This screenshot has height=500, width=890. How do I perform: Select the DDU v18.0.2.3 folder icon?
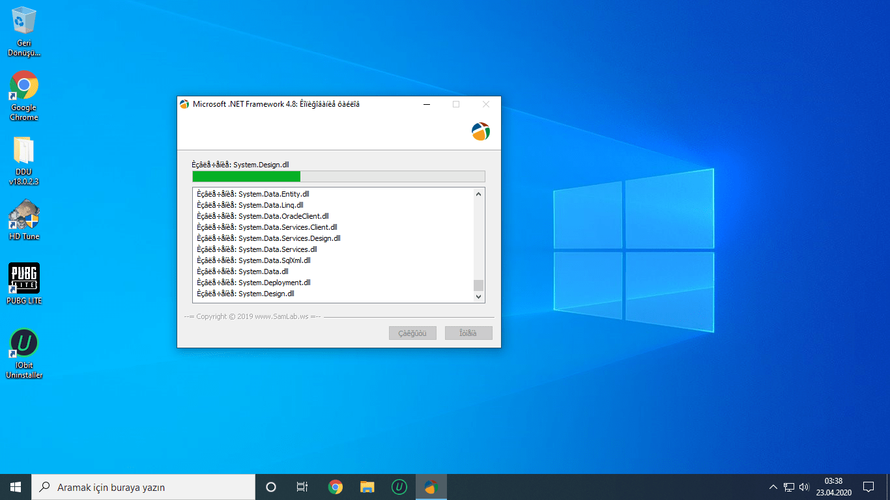point(24,161)
